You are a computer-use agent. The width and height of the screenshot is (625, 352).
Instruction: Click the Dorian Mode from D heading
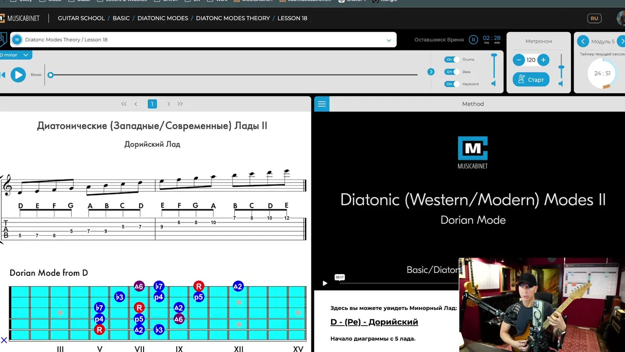coord(49,273)
